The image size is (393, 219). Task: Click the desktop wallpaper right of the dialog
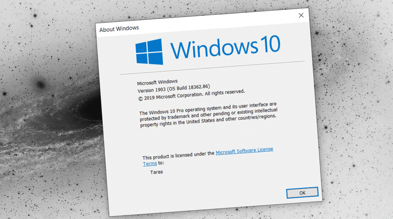[355, 122]
